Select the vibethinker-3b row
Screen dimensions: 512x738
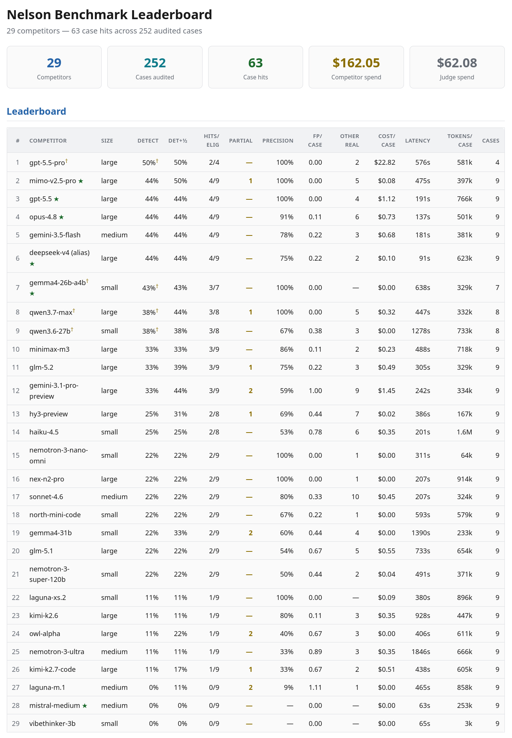point(256,724)
